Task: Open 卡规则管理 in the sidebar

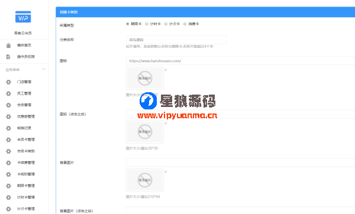Action: pyautogui.click(x=26, y=174)
